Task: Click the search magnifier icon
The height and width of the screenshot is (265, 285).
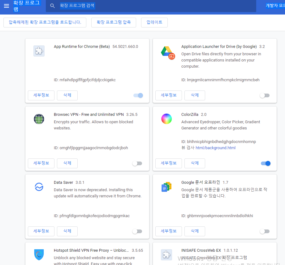Action: coord(52,6)
